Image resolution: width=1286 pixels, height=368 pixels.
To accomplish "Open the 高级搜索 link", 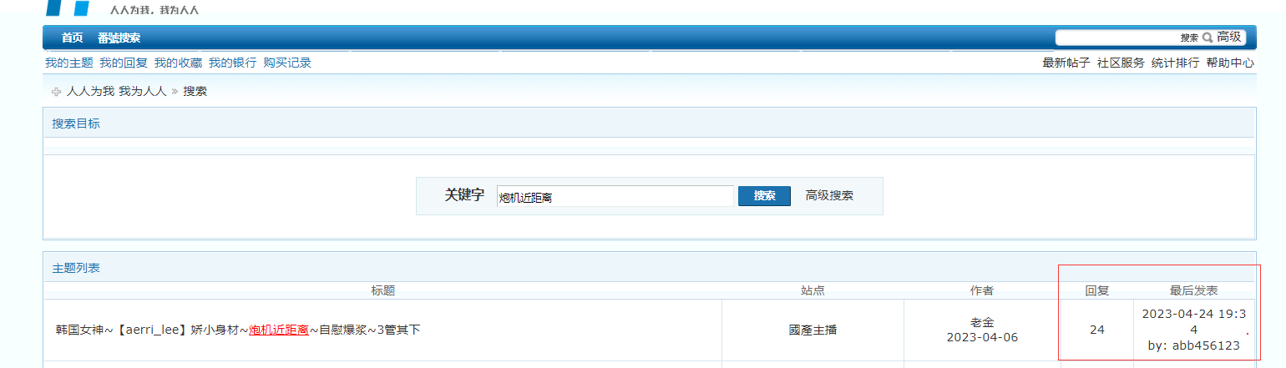I will pyautogui.click(x=829, y=195).
